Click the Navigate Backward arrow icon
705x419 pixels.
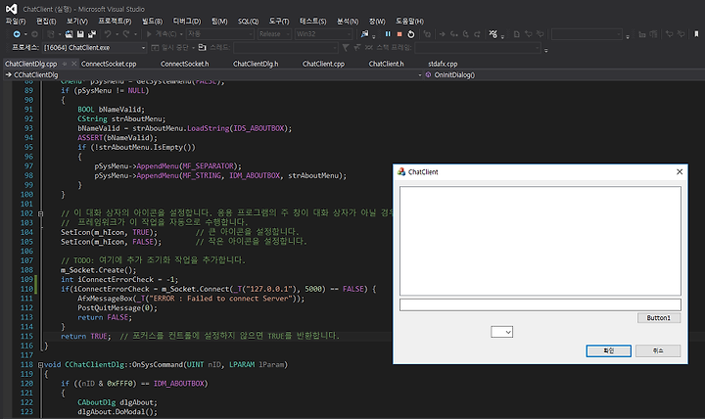click(x=17, y=34)
